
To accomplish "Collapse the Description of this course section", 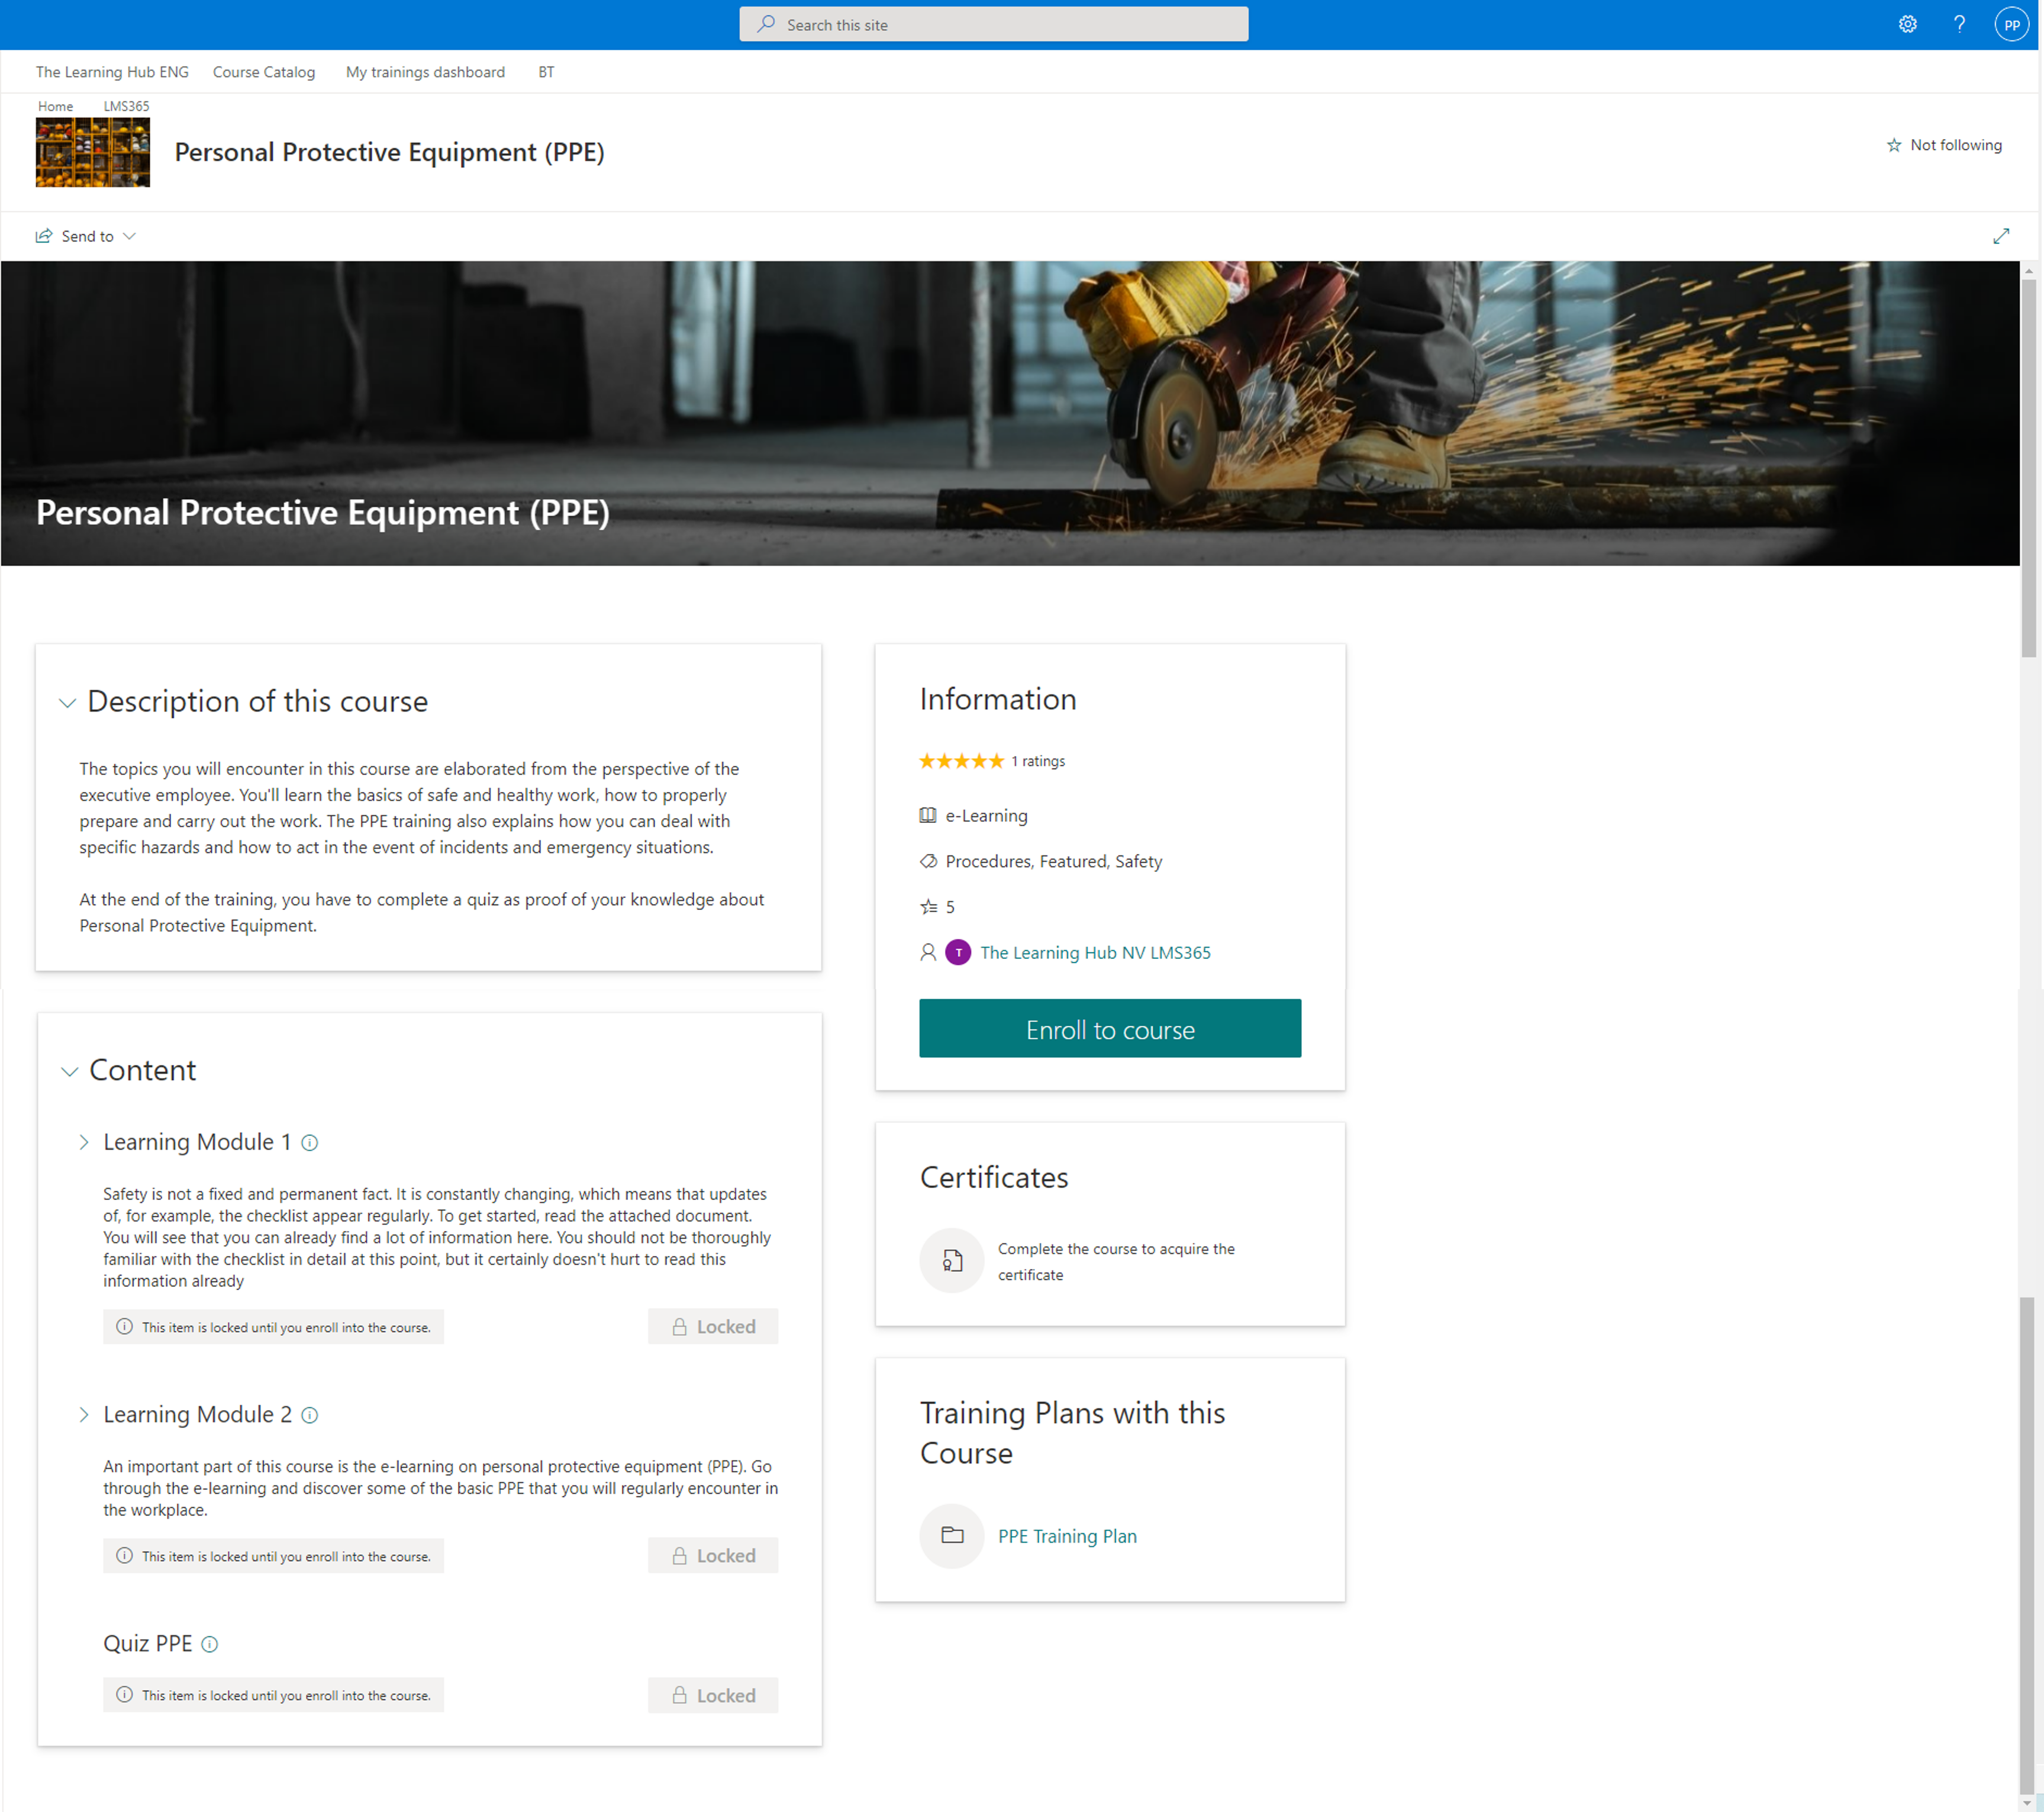I will click(67, 703).
